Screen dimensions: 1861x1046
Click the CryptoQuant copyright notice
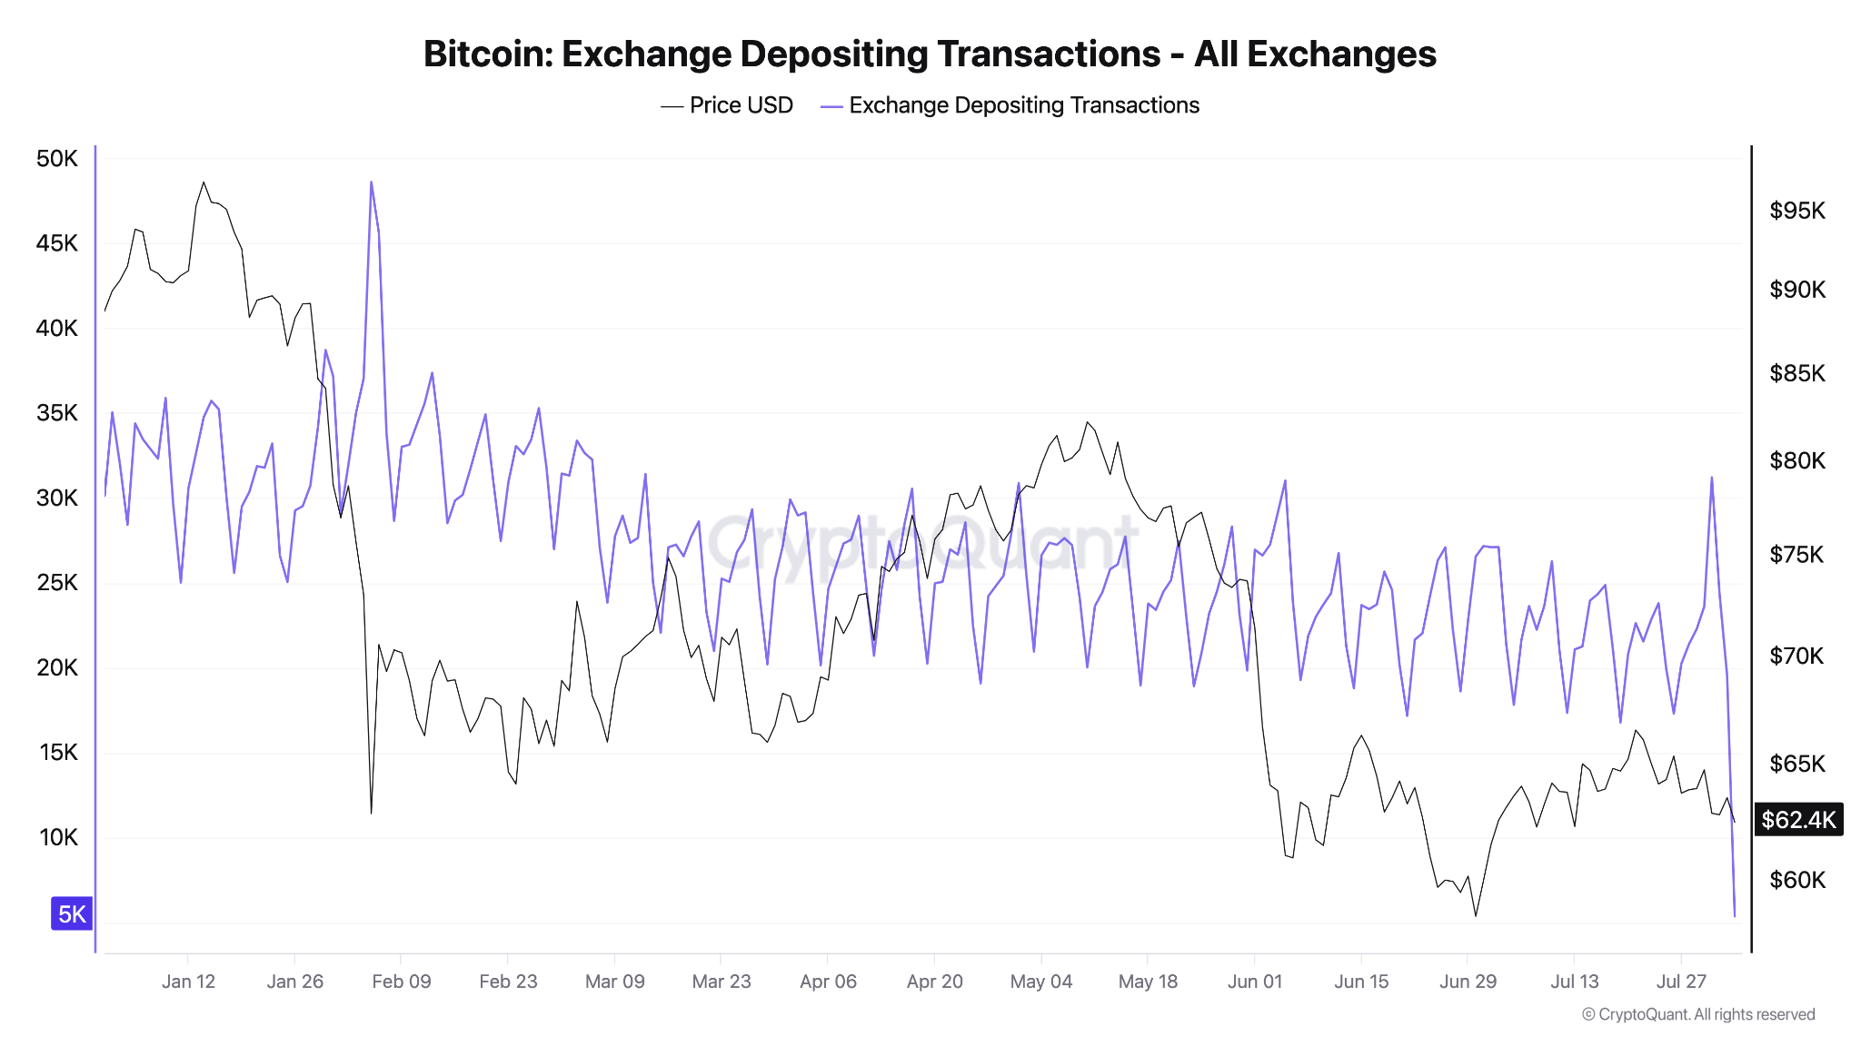[x=1698, y=1014]
